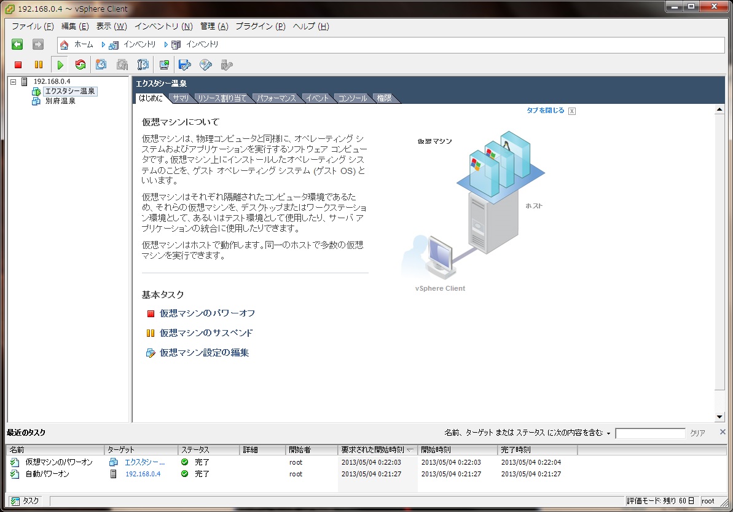
Task: Open the filter criteria dropdown arrow
Action: 609,433
